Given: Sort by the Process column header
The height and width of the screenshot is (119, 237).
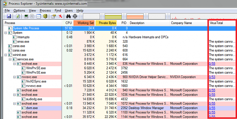Looking at the screenshot, I should point(33,23).
